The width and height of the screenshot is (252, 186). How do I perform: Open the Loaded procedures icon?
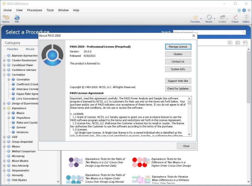coord(222,19)
